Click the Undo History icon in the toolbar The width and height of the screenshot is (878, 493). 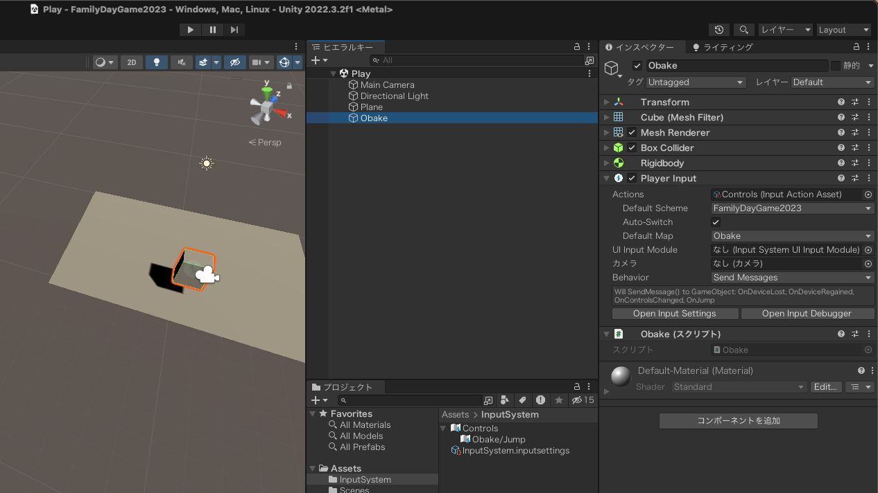click(718, 29)
